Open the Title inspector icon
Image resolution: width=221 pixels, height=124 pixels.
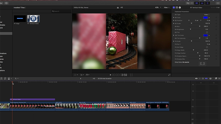[x=174, y=7]
